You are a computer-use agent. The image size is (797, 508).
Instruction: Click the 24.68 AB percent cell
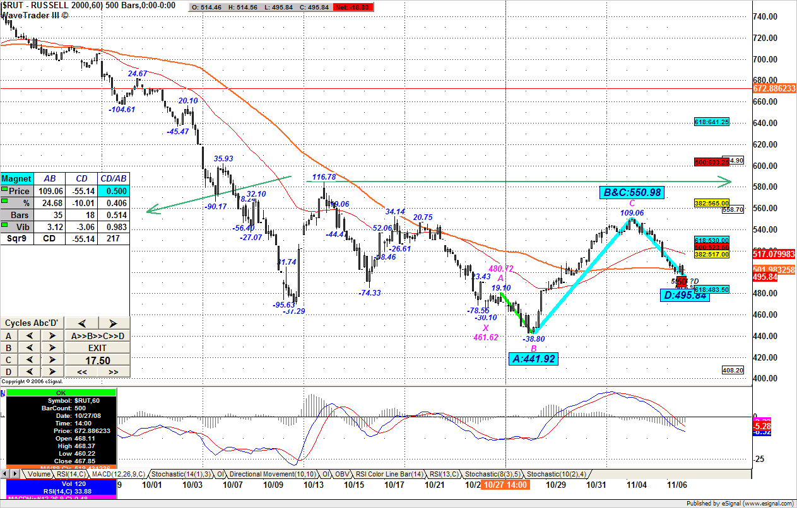point(49,202)
